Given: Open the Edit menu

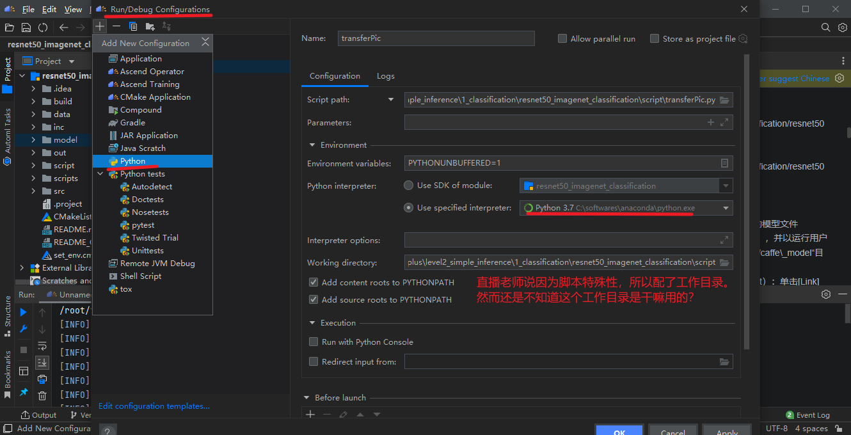Looking at the screenshot, I should (49, 9).
